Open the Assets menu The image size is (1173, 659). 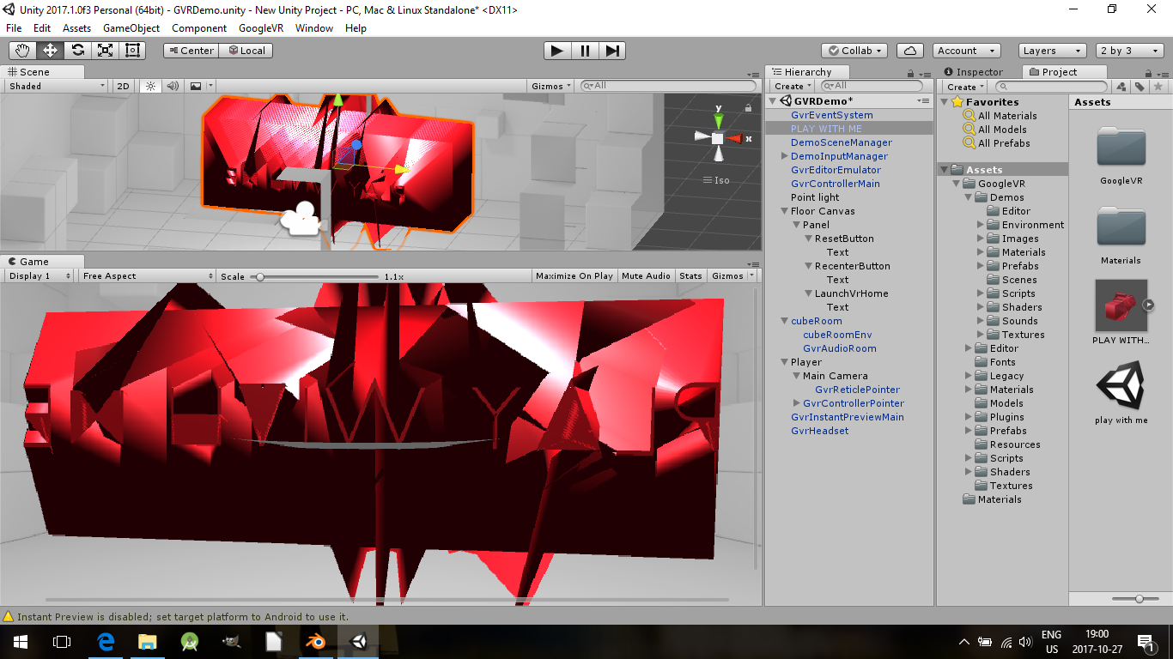click(76, 28)
